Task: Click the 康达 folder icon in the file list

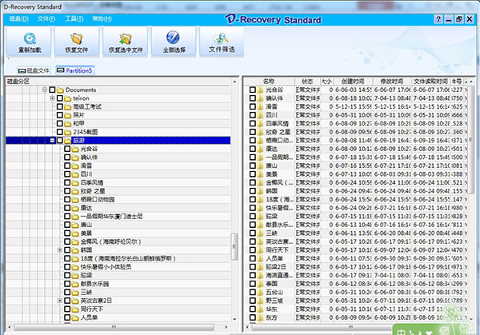Action: pyautogui.click(x=261, y=149)
